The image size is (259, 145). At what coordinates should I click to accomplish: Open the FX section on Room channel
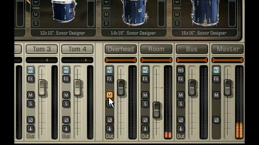point(145,79)
